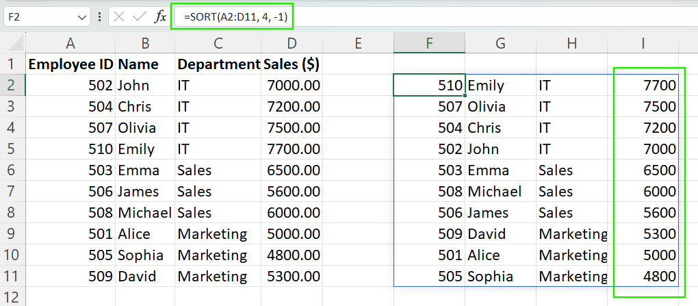Click the 'Department' header cell
Image resolution: width=698 pixels, height=306 pixels.
pyautogui.click(x=218, y=64)
